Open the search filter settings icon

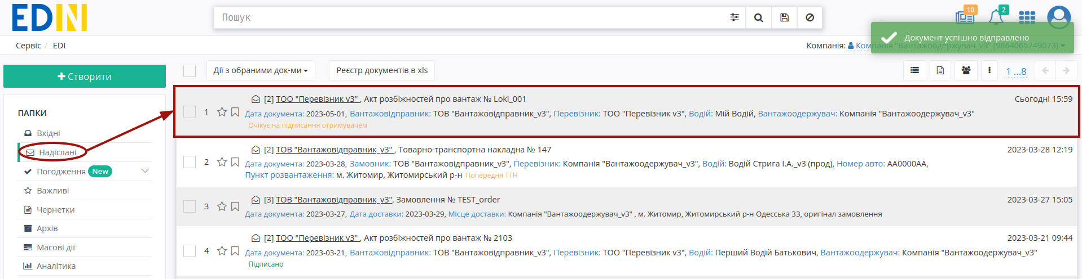[x=734, y=17]
